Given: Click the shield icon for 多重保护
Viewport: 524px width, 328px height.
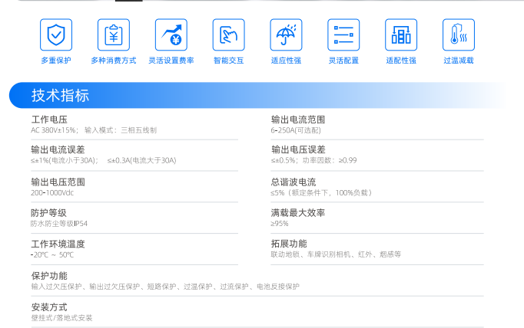Looking at the screenshot, I should pyautogui.click(x=55, y=35).
